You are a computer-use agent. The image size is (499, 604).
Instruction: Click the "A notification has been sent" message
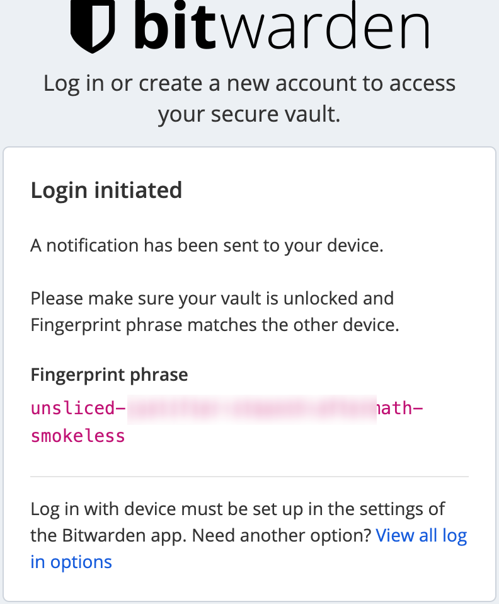(207, 245)
